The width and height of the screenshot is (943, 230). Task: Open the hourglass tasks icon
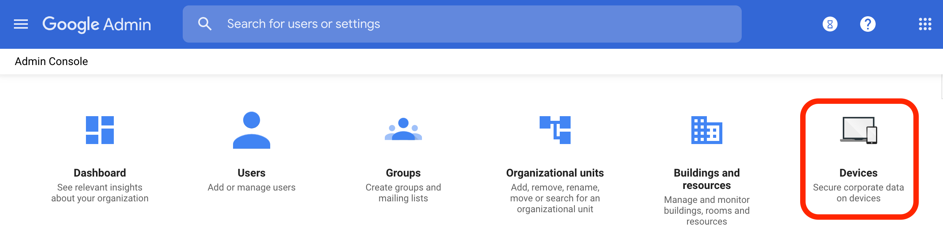coord(830,24)
